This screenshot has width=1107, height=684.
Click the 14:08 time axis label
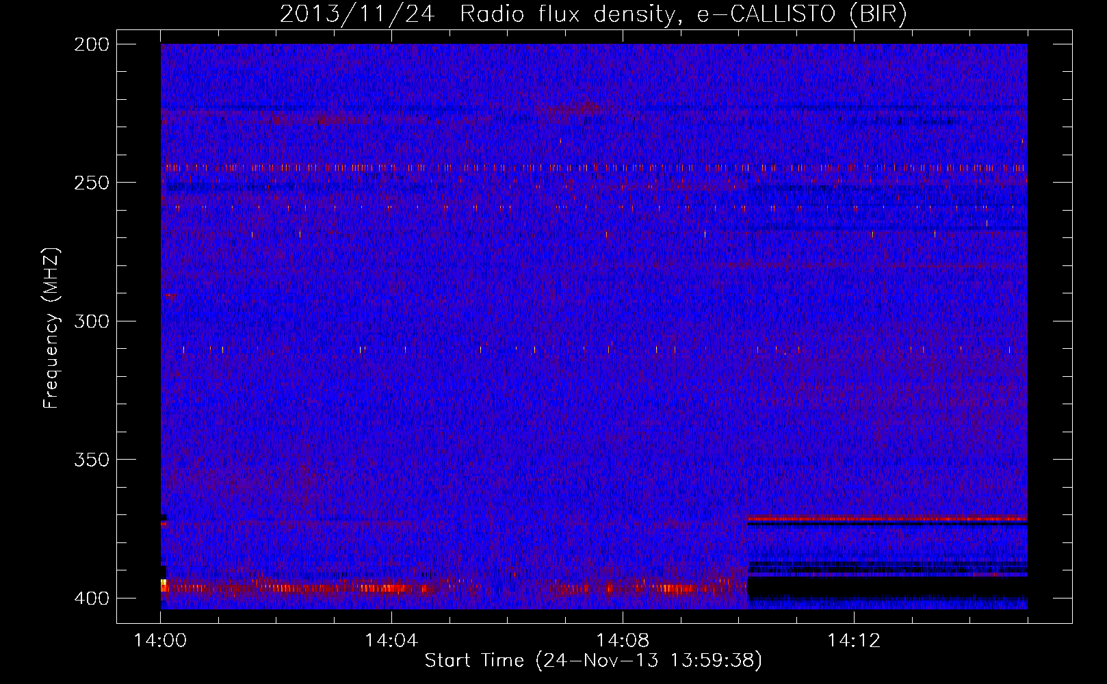(x=623, y=640)
